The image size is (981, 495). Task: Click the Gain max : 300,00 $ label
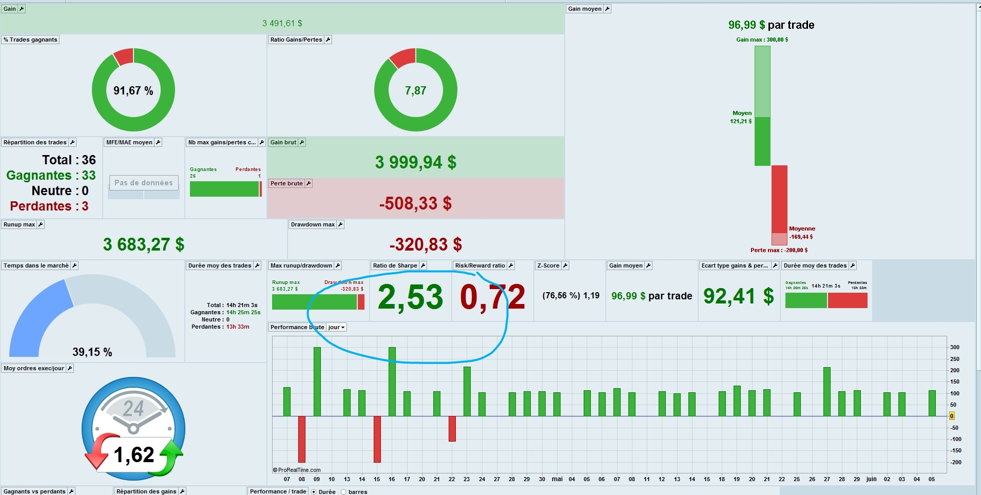tap(762, 40)
